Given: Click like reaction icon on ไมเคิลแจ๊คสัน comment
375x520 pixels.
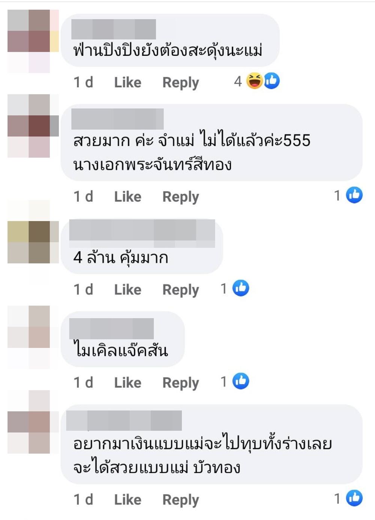Looking at the screenshot, I should tap(241, 381).
